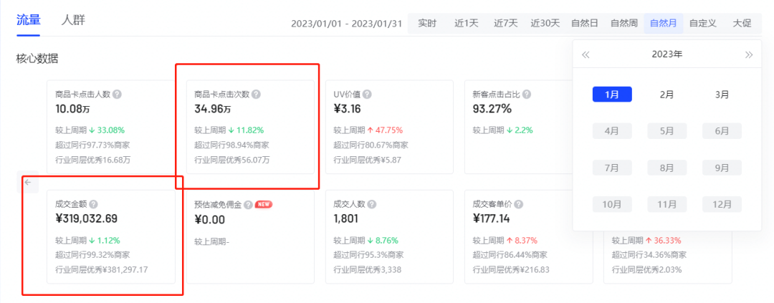
Task: Click the 核心数据 section heading
Action: coord(37,59)
